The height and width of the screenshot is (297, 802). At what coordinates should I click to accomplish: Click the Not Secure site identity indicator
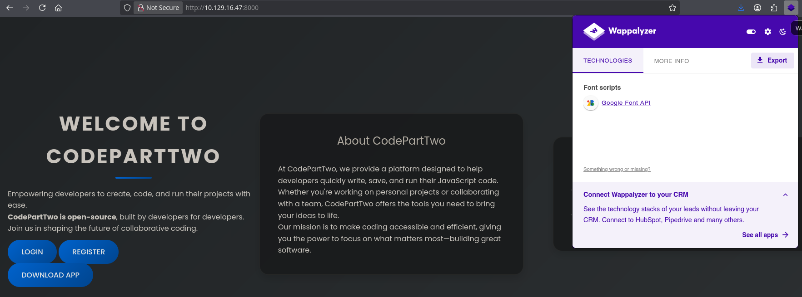(x=158, y=8)
